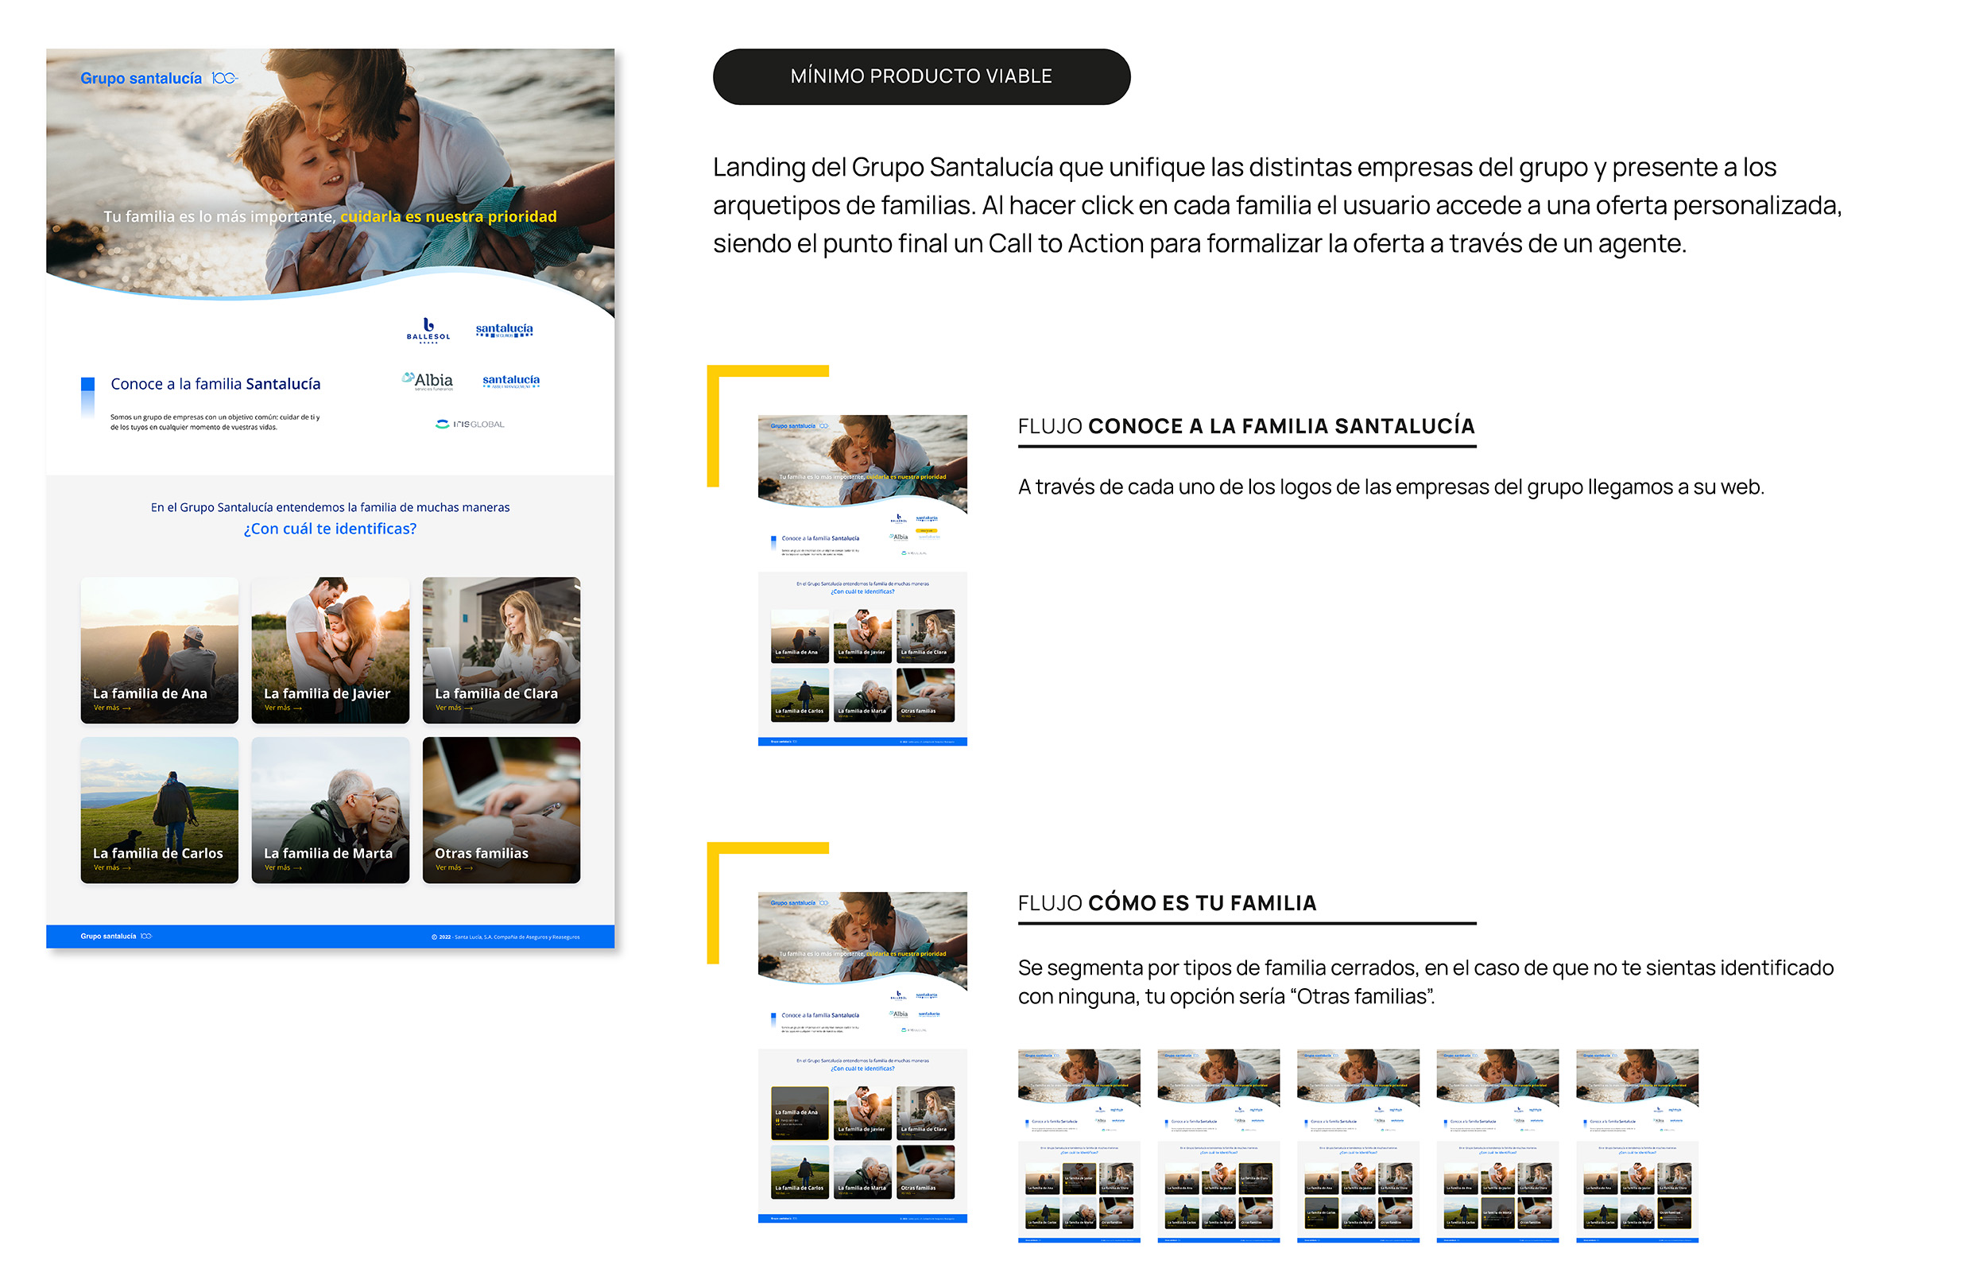Open the La familia de Clara card
The width and height of the screenshot is (1987, 1276).
tap(501, 650)
